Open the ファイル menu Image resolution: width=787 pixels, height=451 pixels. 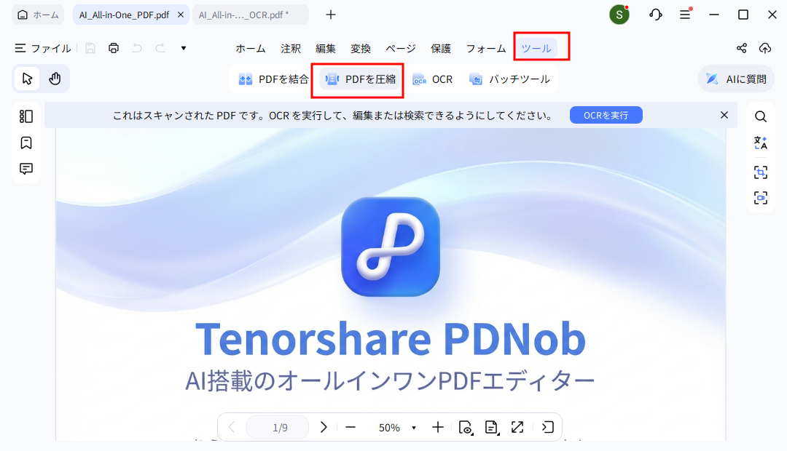point(43,48)
